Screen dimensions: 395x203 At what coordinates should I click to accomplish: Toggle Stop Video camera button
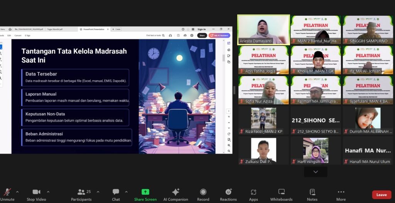tap(36, 192)
